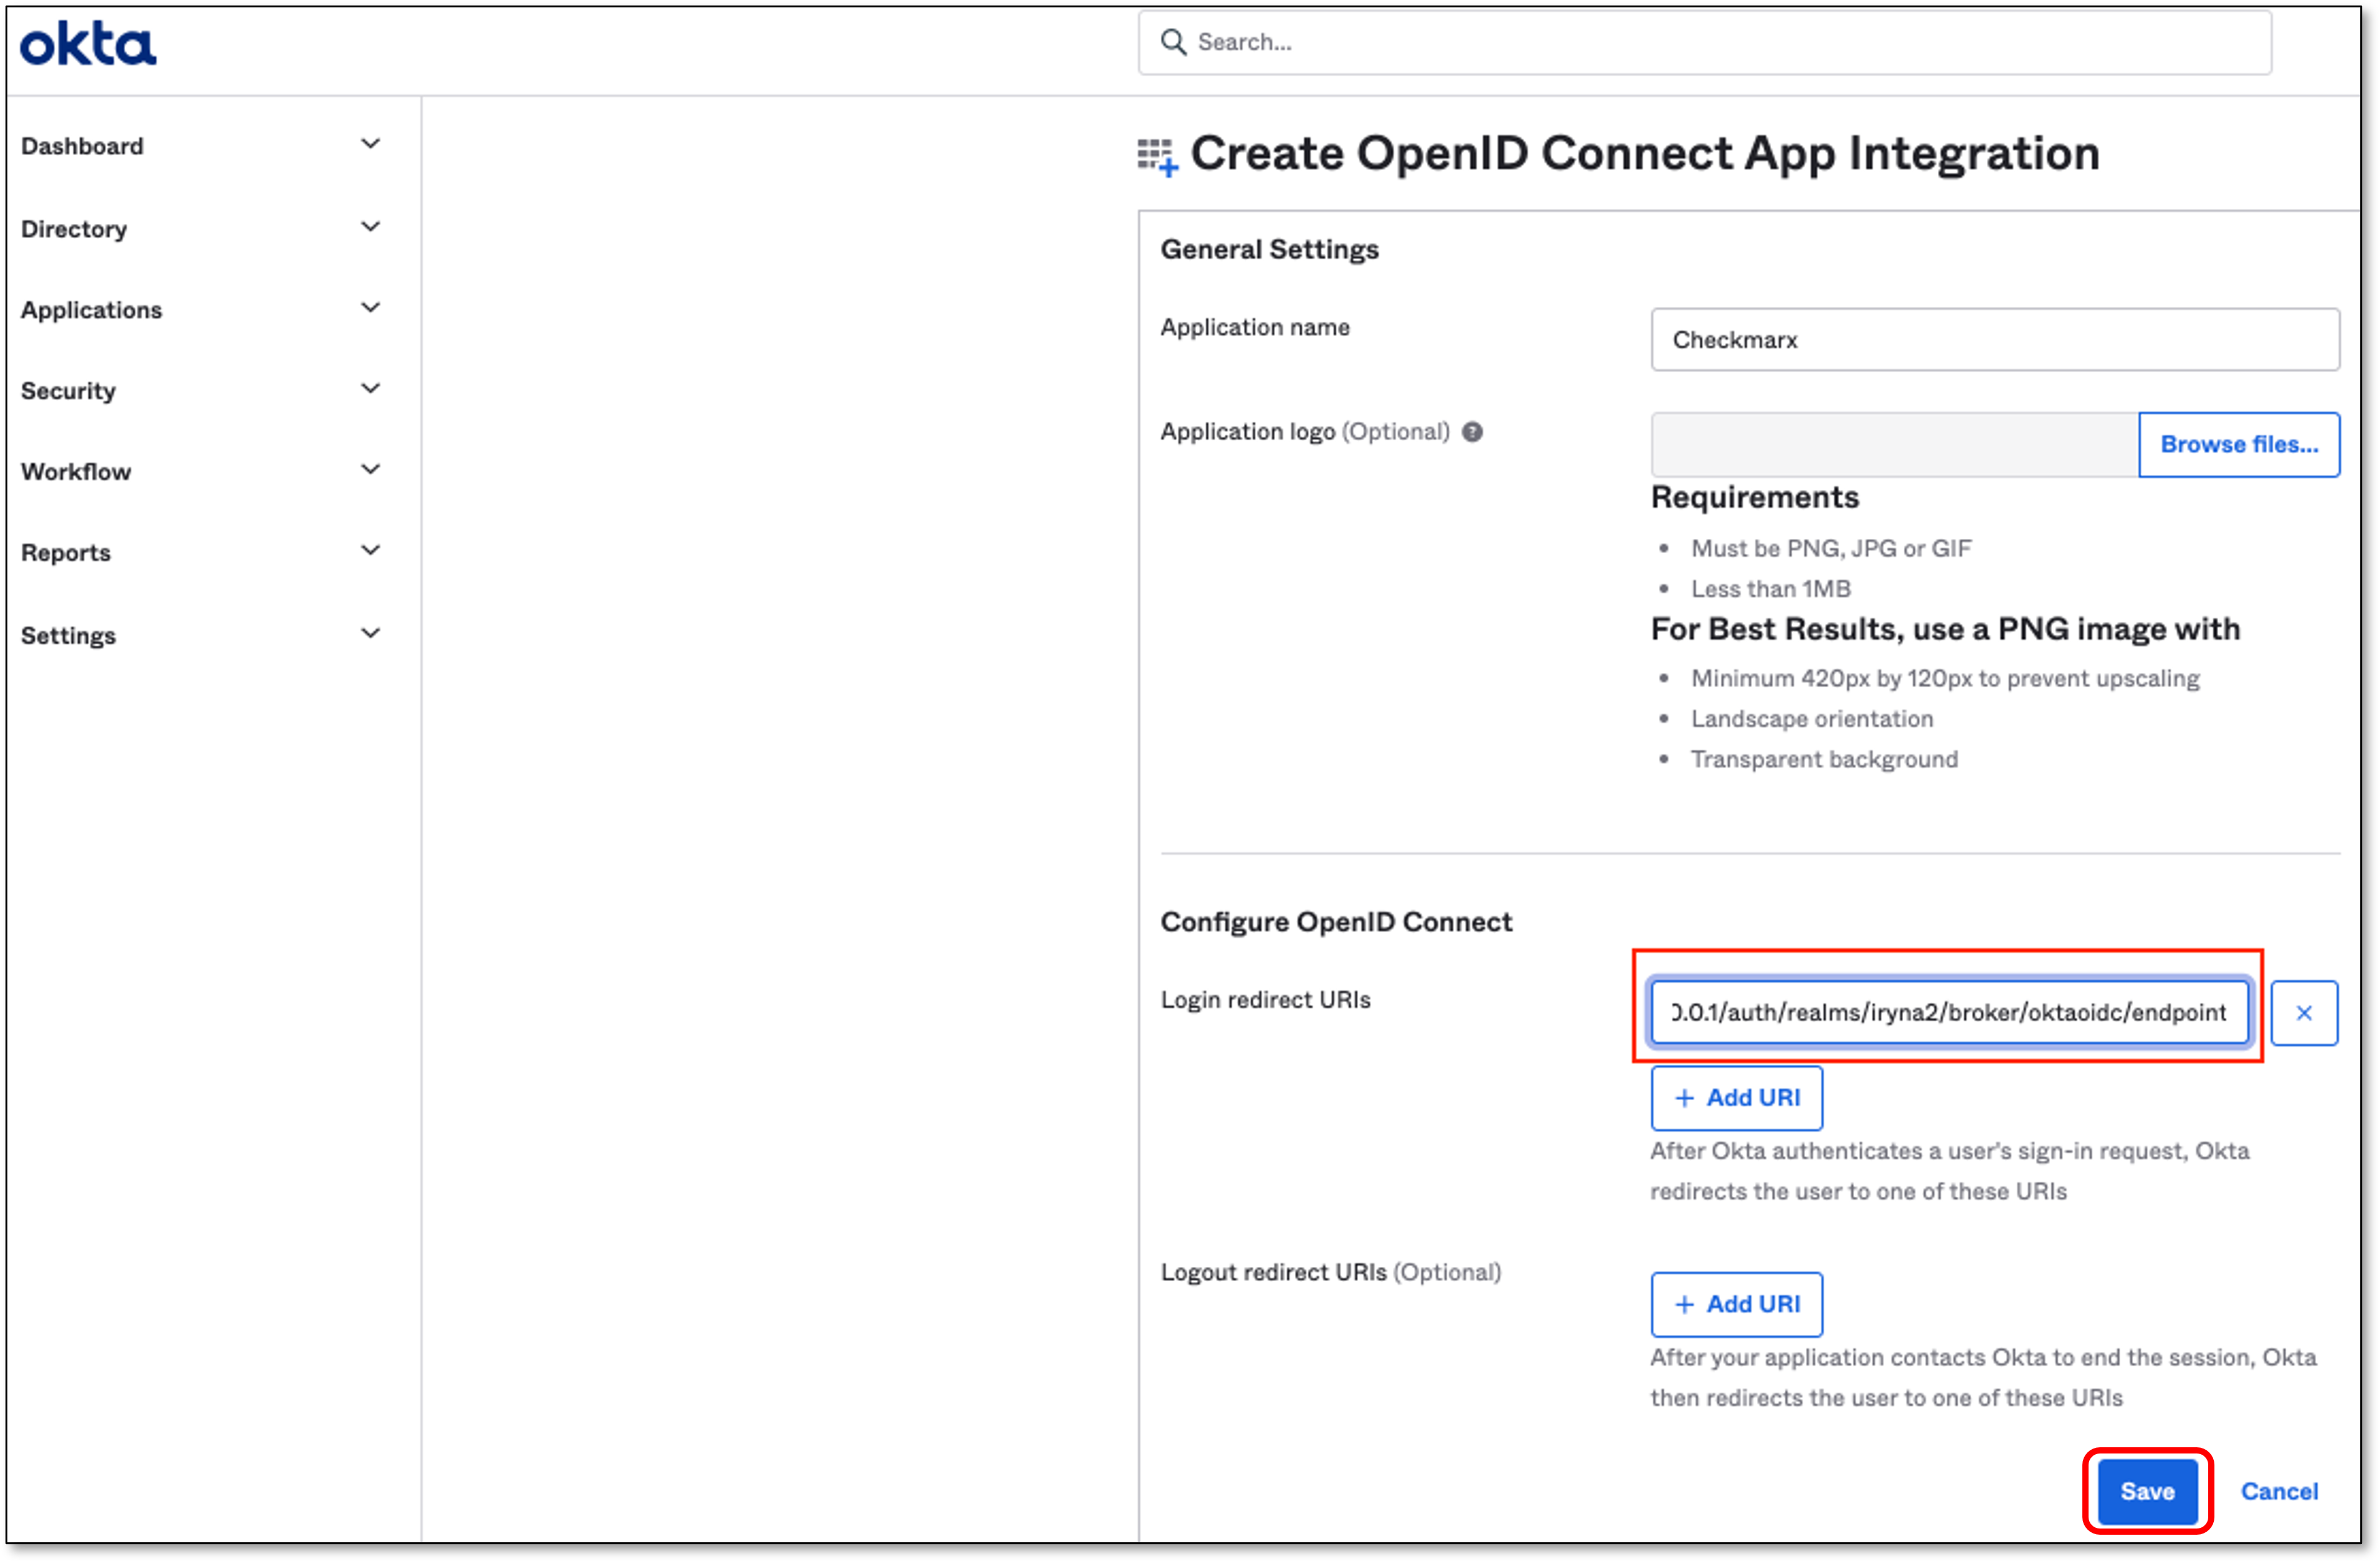Click the General Settings heading

[1269, 250]
